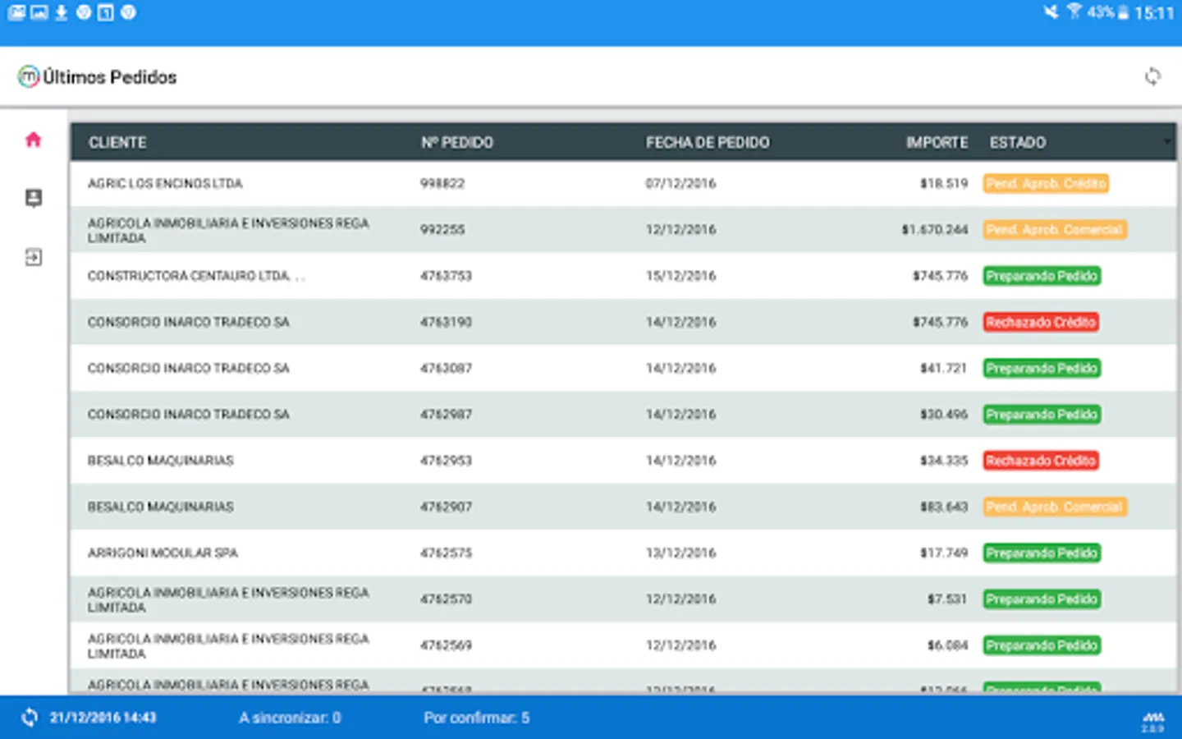The width and height of the screenshot is (1182, 739).
Task: Click date 07/12/2016
Action: pyautogui.click(x=680, y=183)
